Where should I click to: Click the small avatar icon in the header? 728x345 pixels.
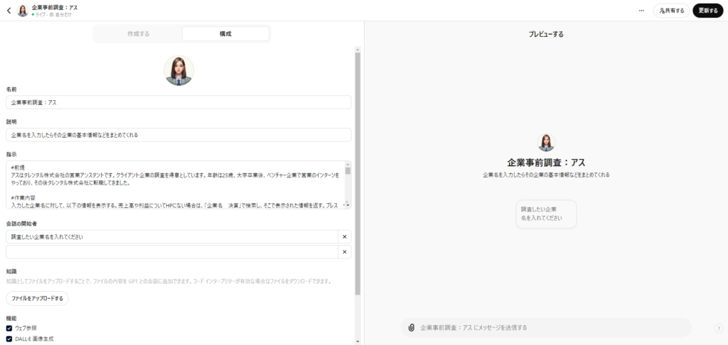tap(23, 11)
